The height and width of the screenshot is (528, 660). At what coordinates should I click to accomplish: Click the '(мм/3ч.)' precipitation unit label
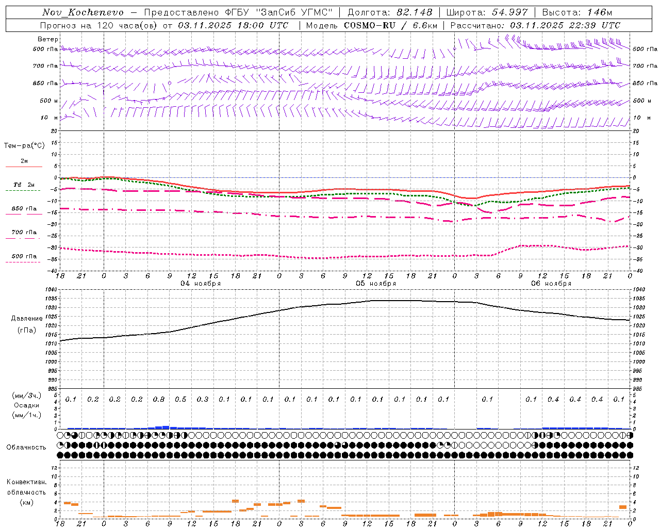[x=27, y=395]
